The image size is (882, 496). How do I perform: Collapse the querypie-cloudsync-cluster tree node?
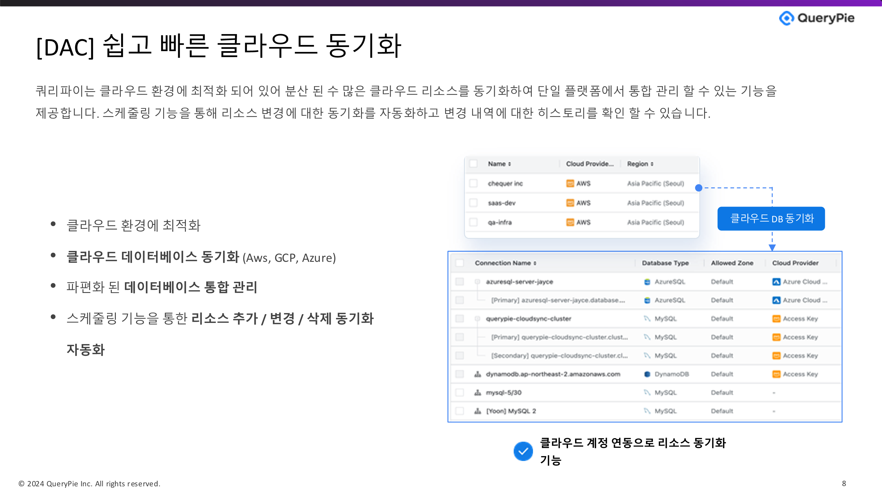477,319
